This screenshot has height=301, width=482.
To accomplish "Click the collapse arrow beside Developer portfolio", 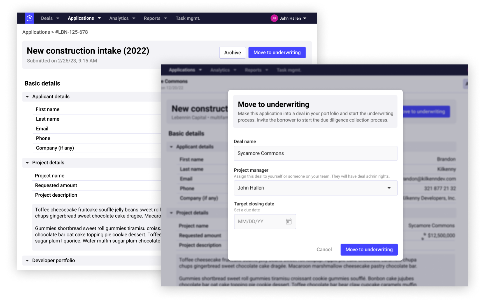I will point(27,260).
